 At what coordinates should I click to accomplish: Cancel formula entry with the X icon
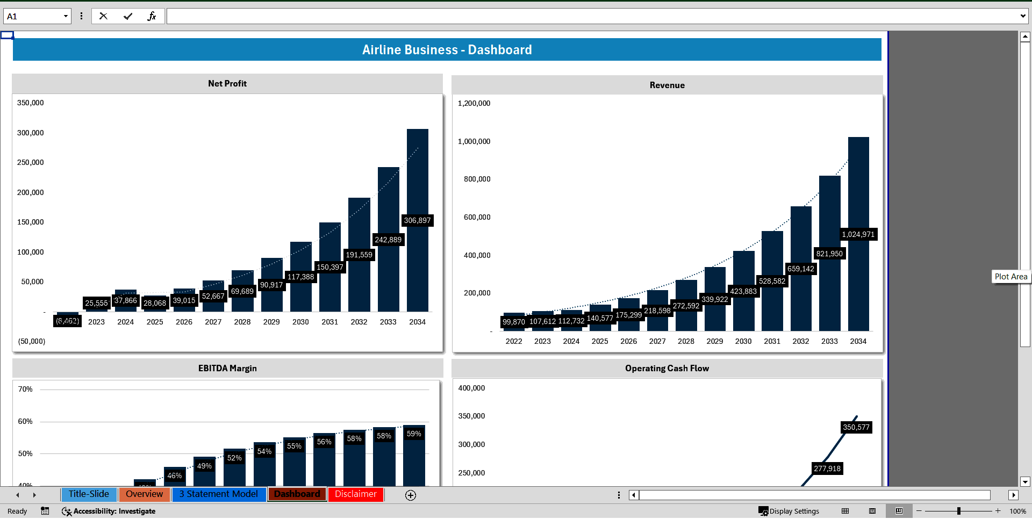103,16
